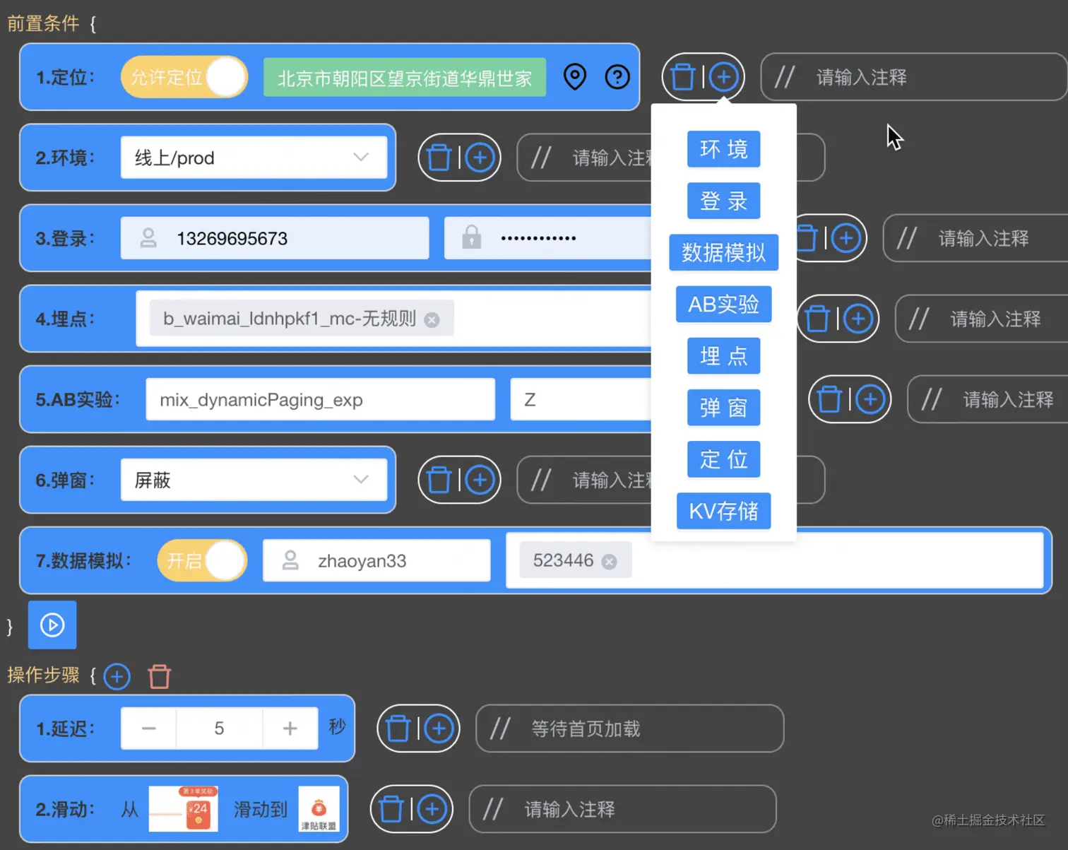This screenshot has height=850, width=1068.
Task: Click the AB实验 option in the popup
Action: pos(723,305)
